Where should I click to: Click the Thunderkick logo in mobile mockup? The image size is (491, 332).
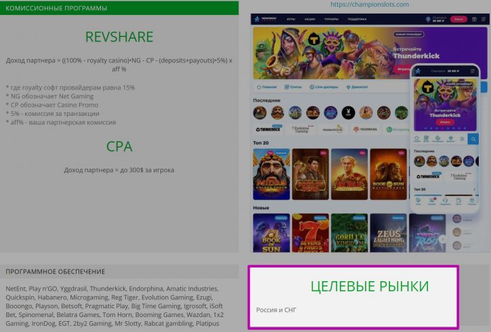click(428, 176)
